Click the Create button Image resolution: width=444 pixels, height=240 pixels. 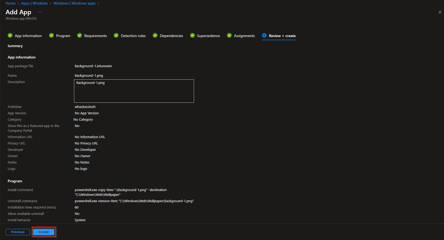click(43, 232)
